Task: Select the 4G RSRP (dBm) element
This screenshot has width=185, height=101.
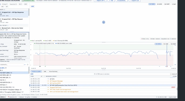Action: click(14, 73)
